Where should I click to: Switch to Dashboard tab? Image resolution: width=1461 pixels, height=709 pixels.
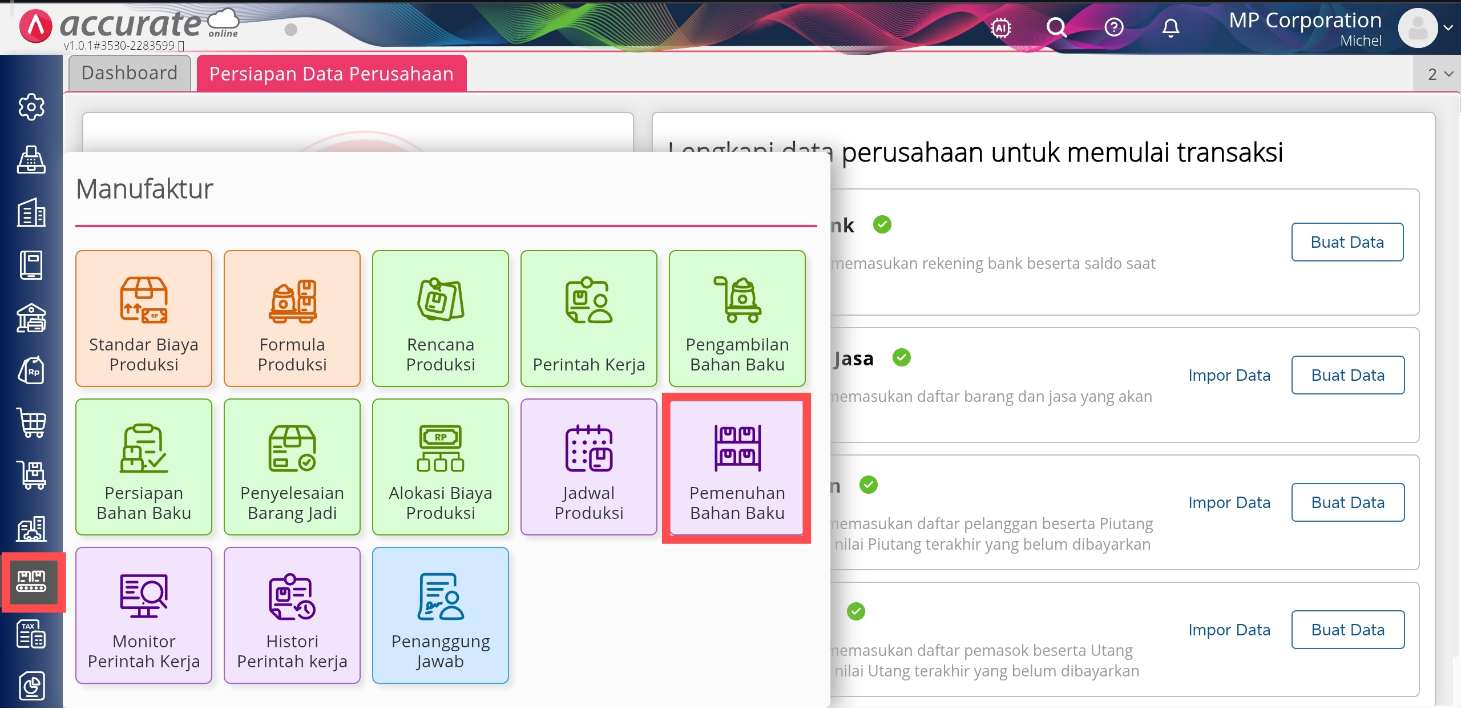[x=130, y=73]
